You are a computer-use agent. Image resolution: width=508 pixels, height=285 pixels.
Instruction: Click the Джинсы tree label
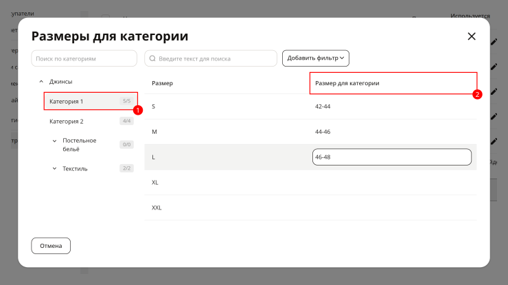coord(60,82)
